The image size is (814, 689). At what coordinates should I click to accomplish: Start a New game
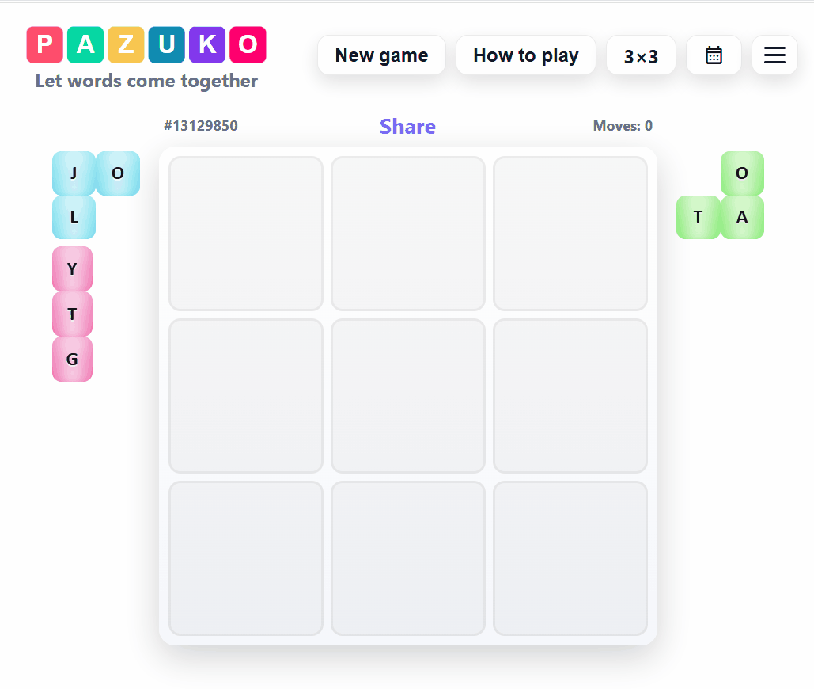[381, 55]
